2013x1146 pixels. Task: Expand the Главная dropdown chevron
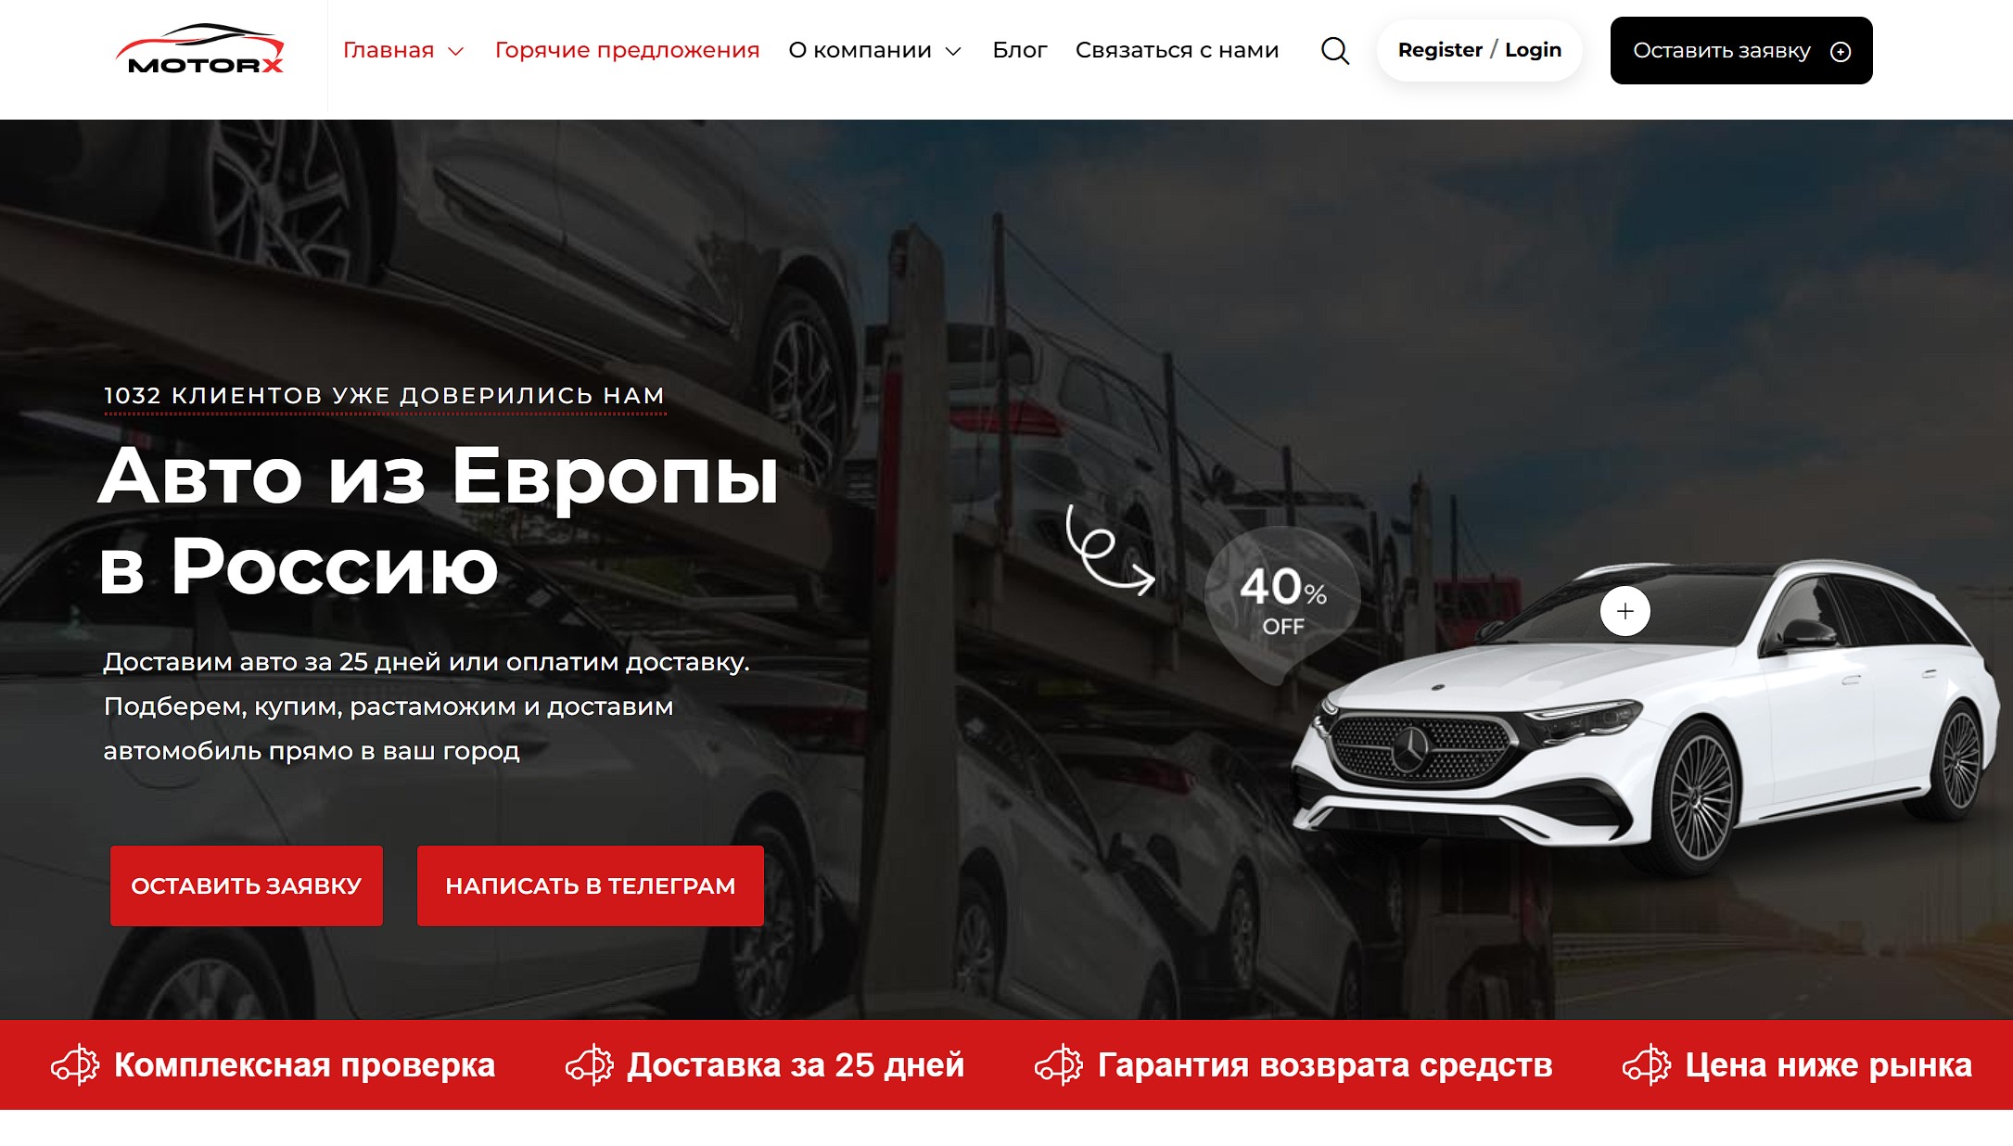[x=455, y=52]
